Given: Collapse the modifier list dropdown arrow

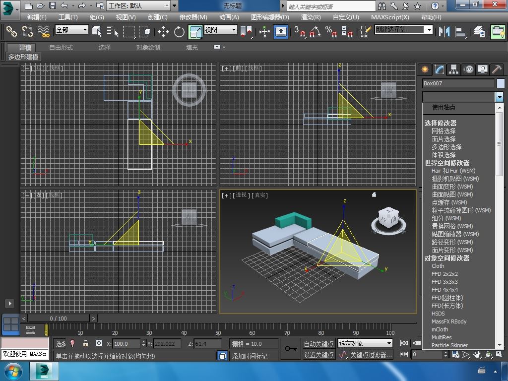Looking at the screenshot, I should pos(499,97).
